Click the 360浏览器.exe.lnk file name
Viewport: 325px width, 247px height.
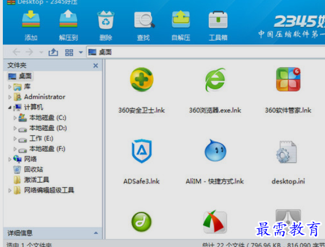(215, 111)
